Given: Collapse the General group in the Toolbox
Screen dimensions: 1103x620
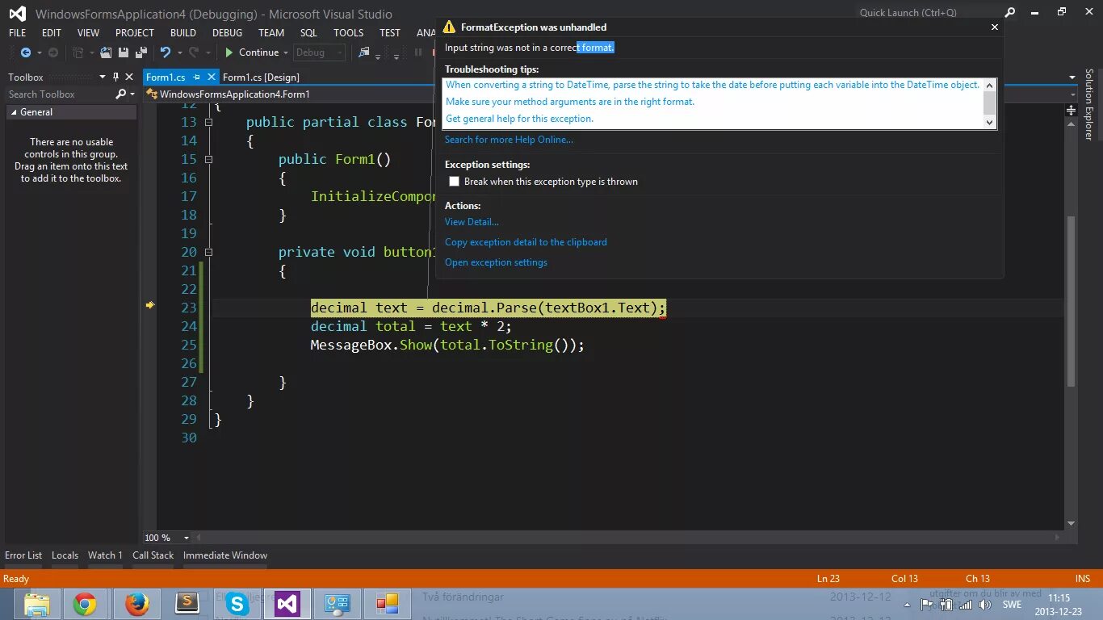Looking at the screenshot, I should [13, 112].
